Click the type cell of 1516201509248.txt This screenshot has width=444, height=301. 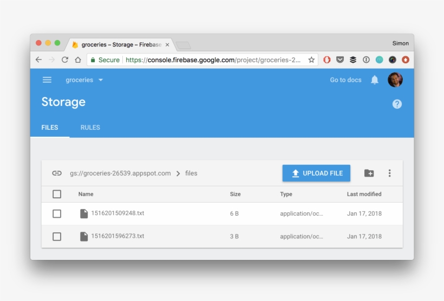(302, 213)
